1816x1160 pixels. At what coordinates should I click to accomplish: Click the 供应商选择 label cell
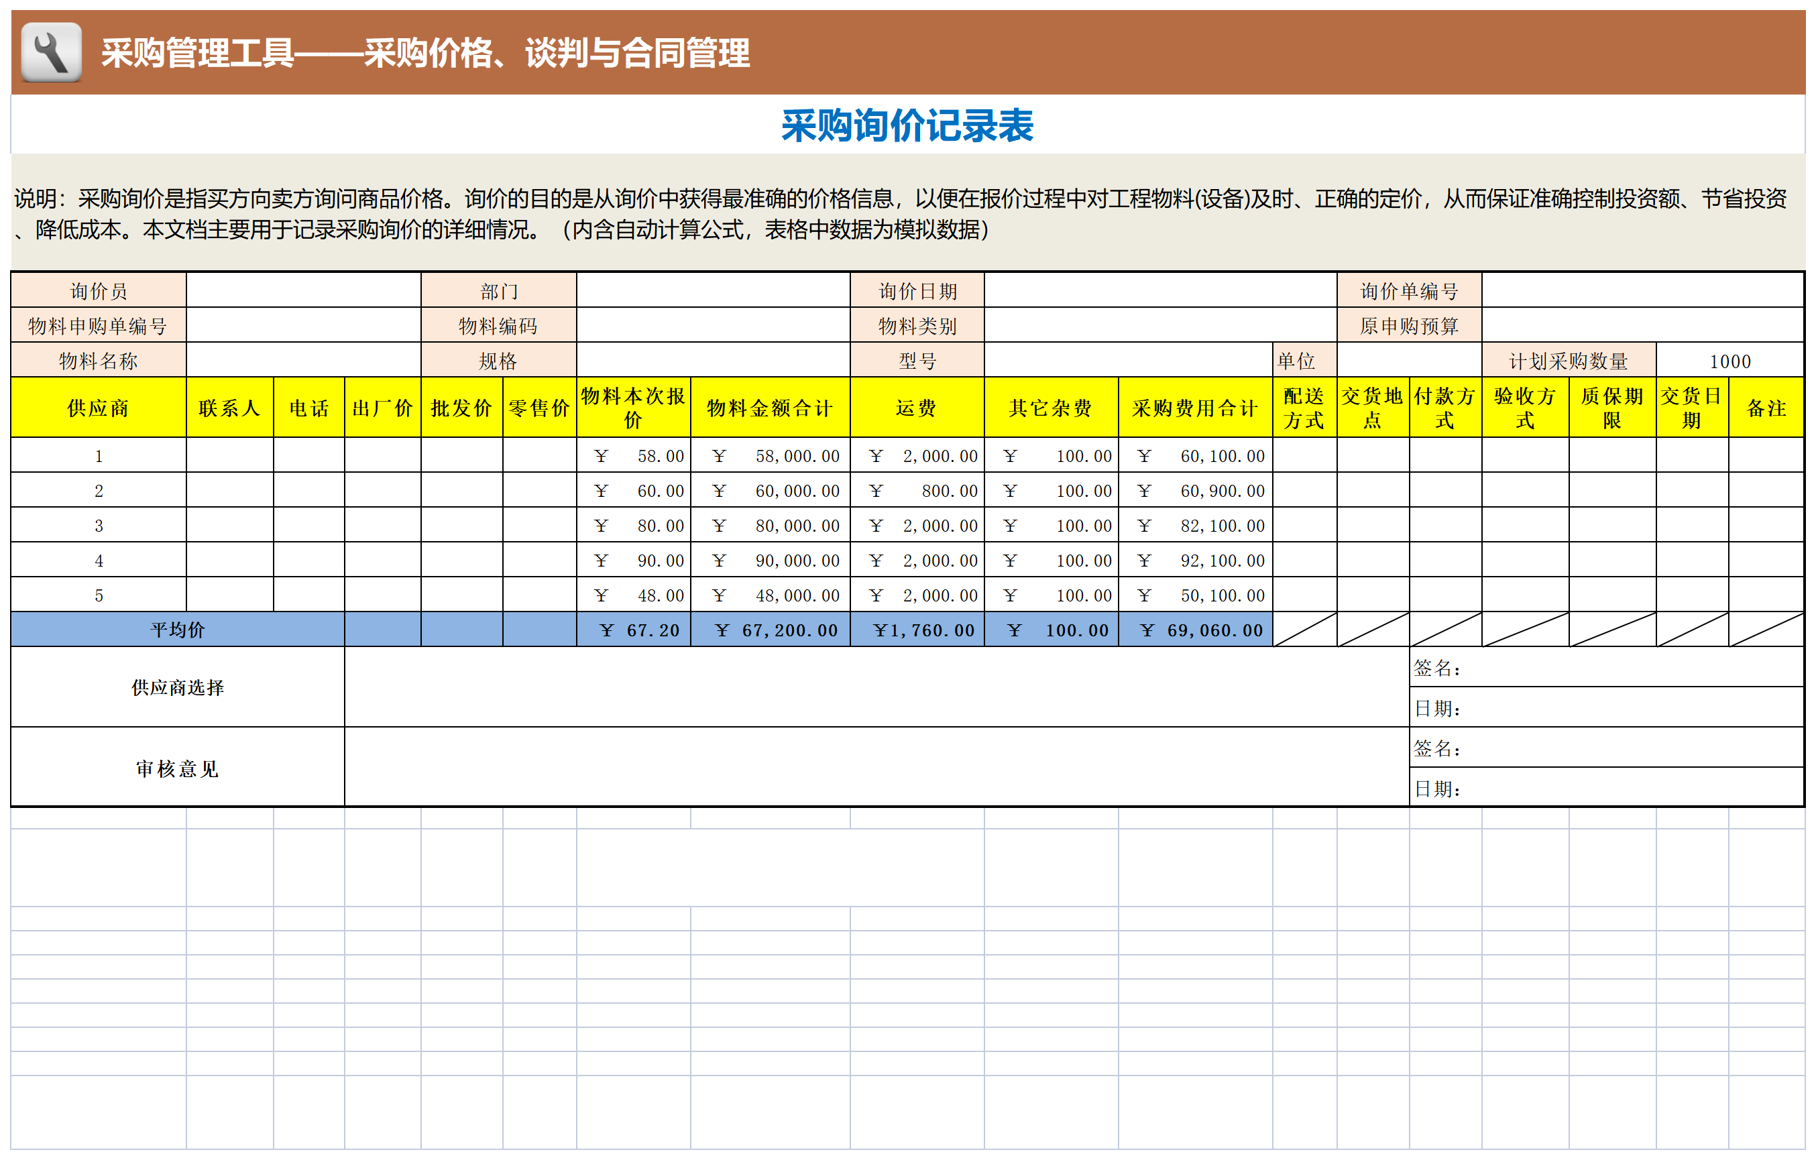pos(177,687)
